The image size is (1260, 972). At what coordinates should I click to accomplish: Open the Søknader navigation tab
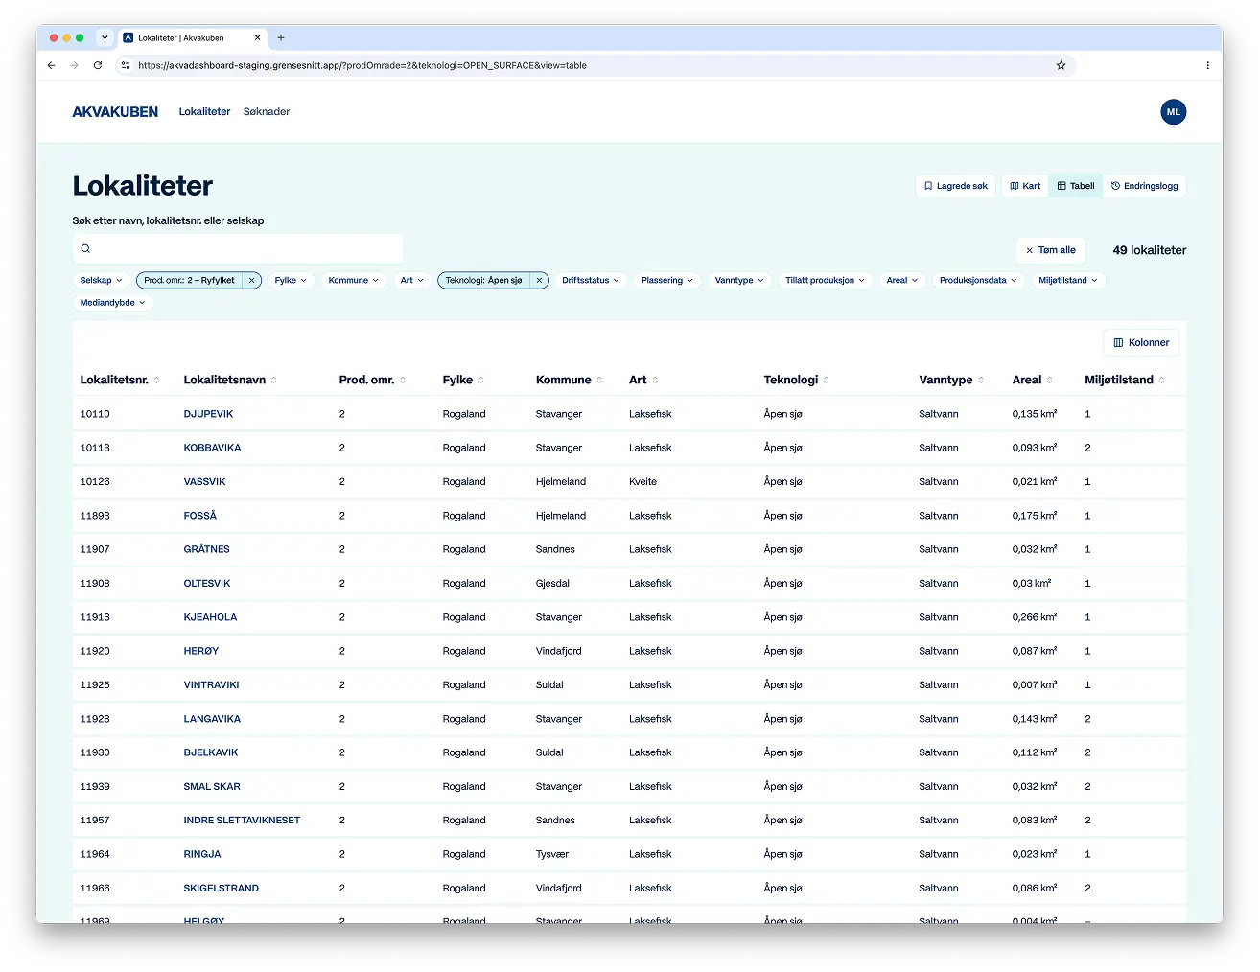click(267, 112)
